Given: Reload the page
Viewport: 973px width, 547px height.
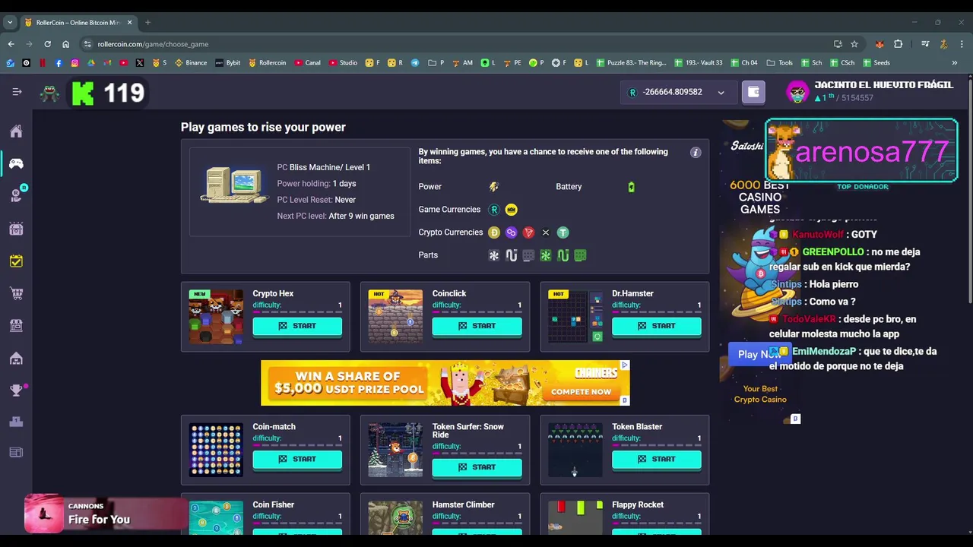Looking at the screenshot, I should click(x=47, y=44).
